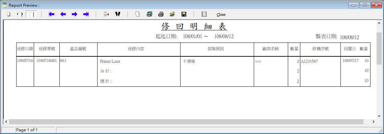This screenshot has width=384, height=134.
Task: Click column header 廠商名稱
Action: (271, 49)
